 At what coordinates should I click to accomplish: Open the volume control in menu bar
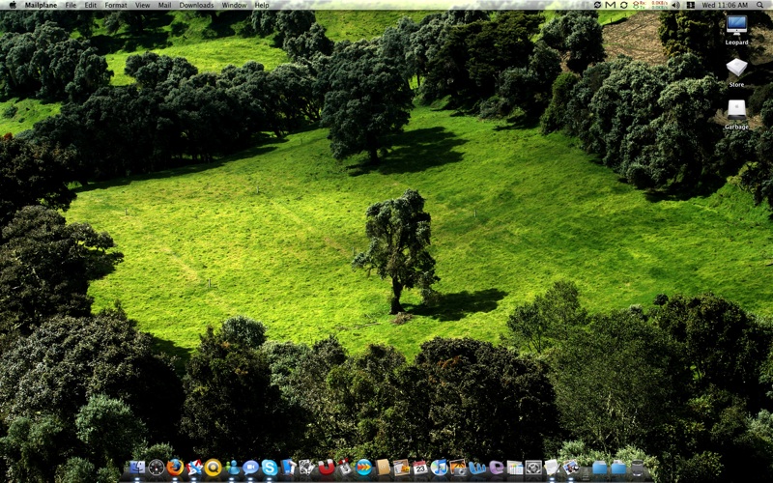(675, 5)
